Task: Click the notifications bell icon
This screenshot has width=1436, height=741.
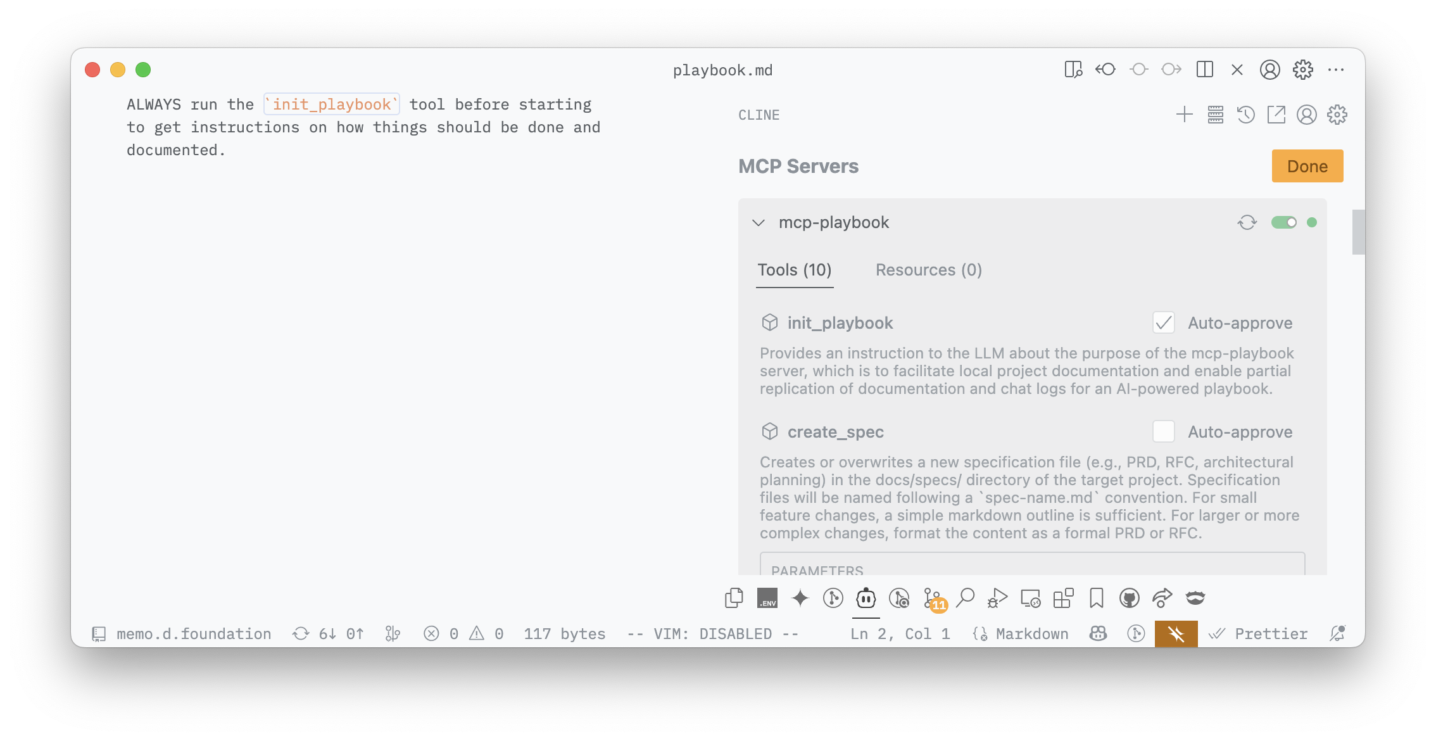Action: (x=1337, y=633)
